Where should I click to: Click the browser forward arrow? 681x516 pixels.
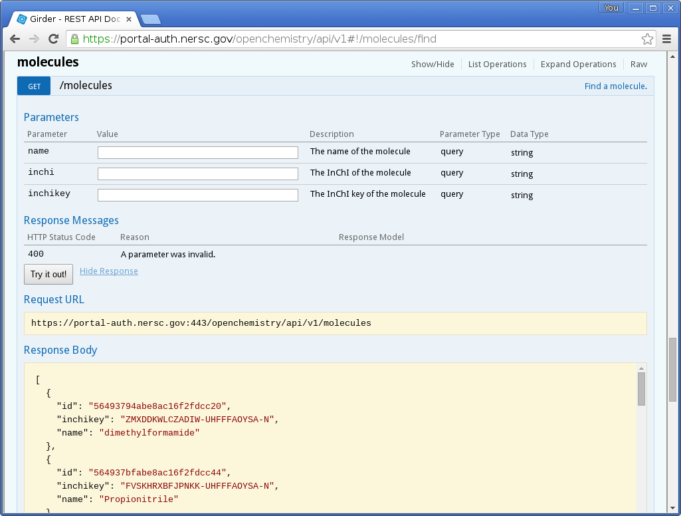[34, 39]
